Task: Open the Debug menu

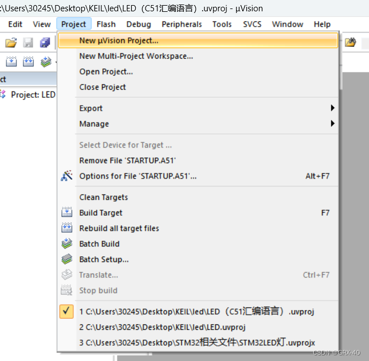Action: (139, 24)
